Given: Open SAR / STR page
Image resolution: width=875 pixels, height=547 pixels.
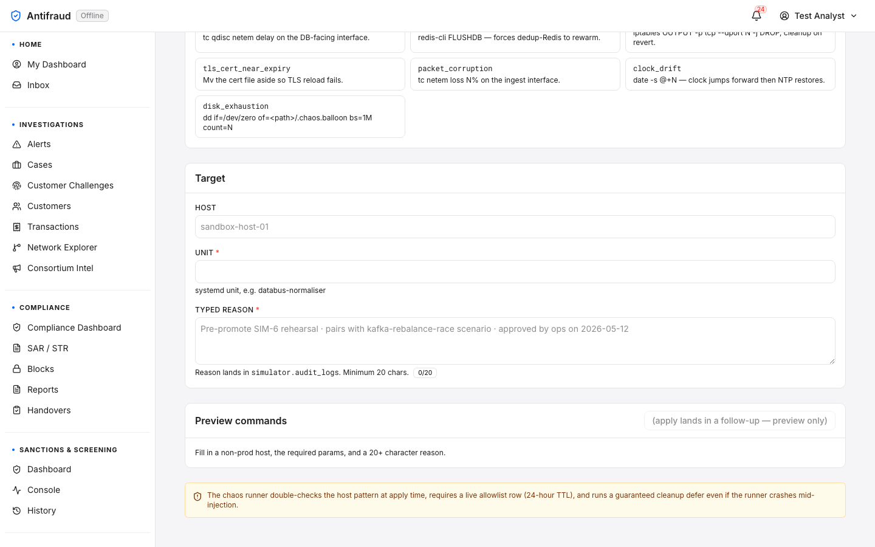Looking at the screenshot, I should (48, 348).
